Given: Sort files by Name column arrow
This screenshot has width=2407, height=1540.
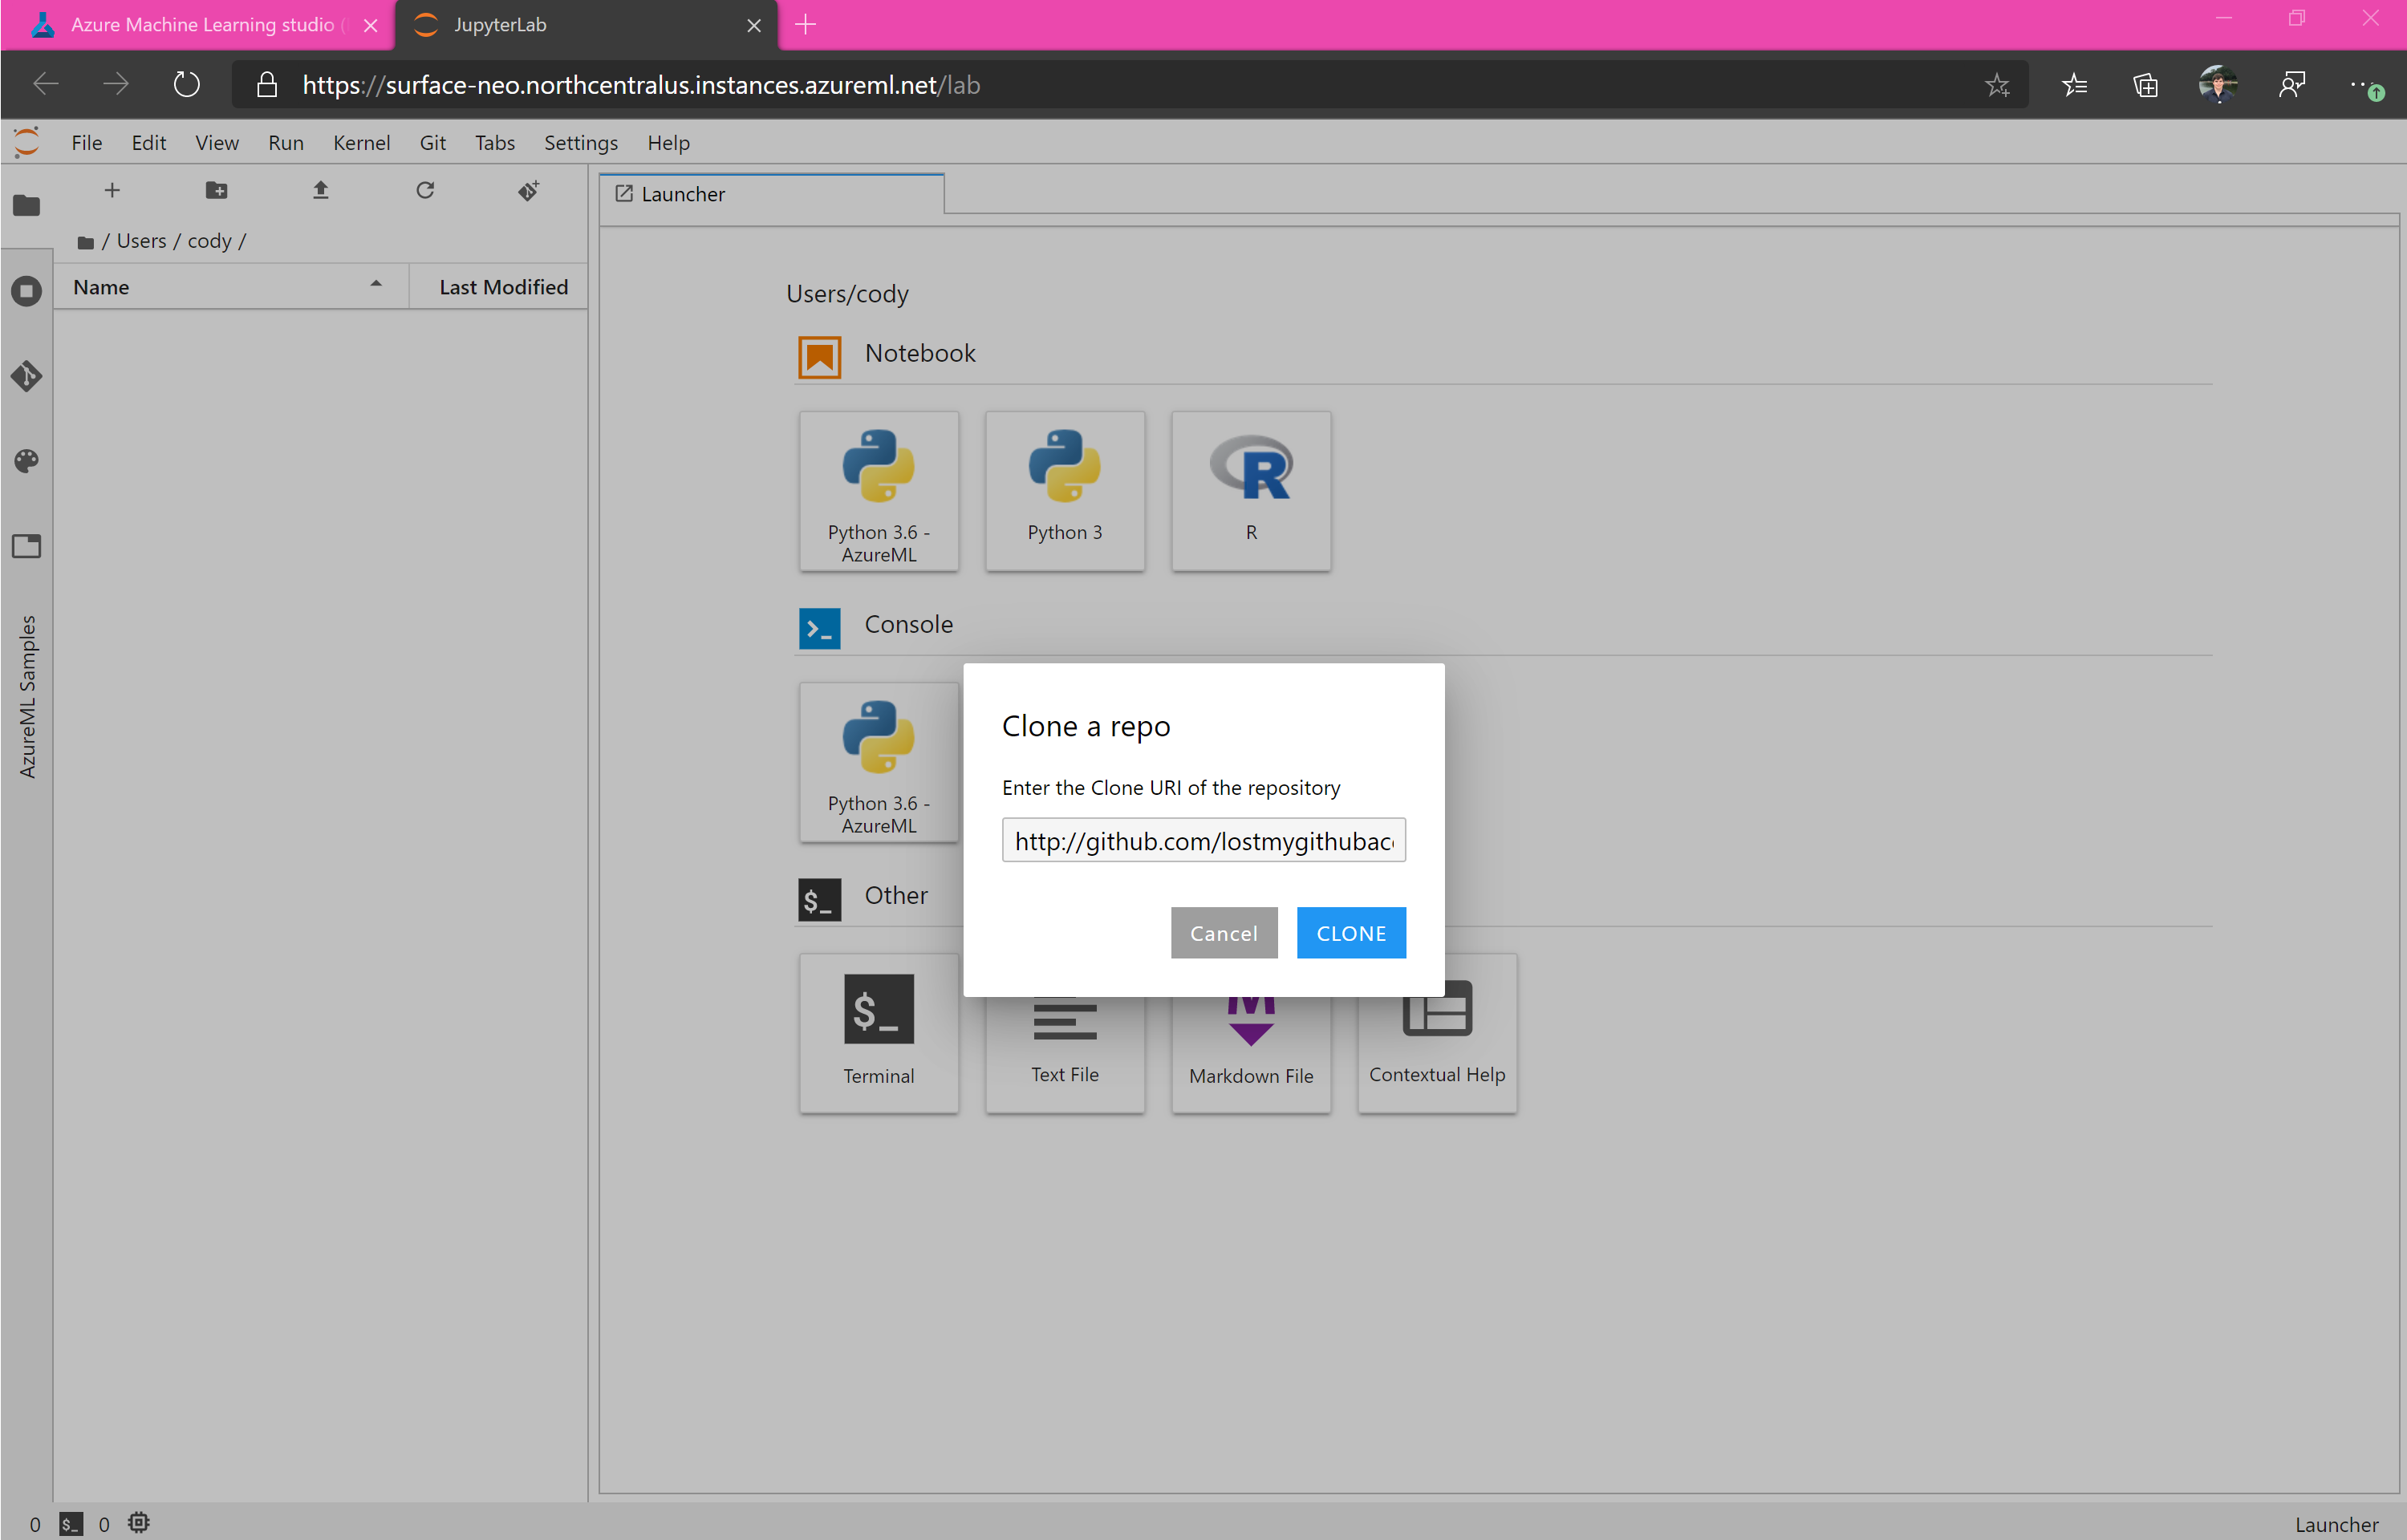Looking at the screenshot, I should coord(376,285).
